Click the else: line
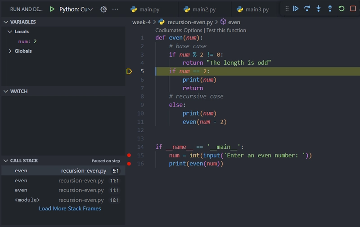 coord(177,105)
